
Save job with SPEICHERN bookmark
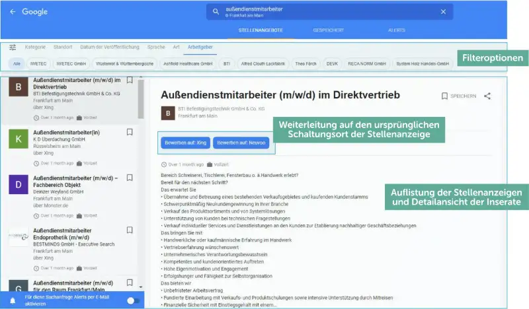459,96
